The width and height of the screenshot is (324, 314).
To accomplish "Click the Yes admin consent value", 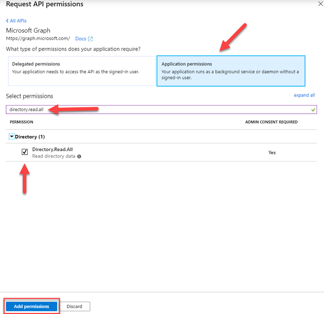I will [272, 153].
